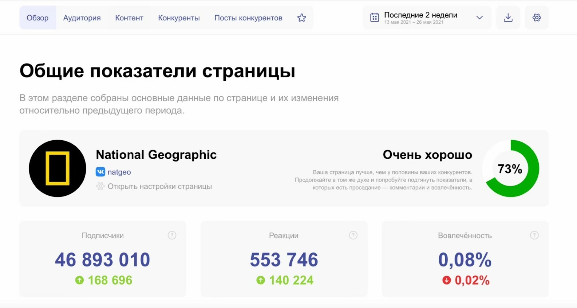Viewport: 577px width, 308px height.
Task: Click the Реакции card label
Action: tap(284, 235)
